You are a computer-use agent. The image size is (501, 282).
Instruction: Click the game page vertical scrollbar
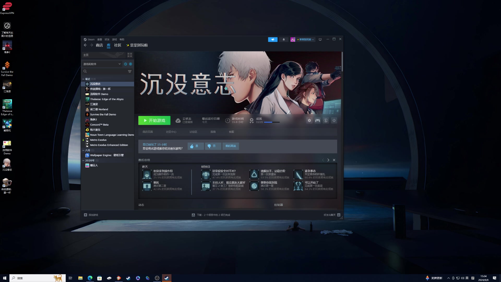click(x=342, y=62)
